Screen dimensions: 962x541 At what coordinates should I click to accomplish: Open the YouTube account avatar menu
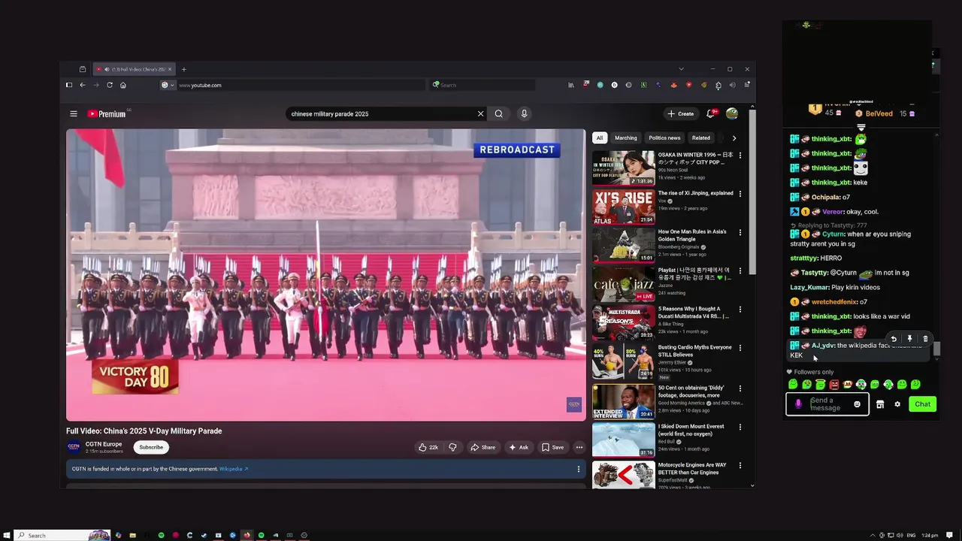(731, 114)
